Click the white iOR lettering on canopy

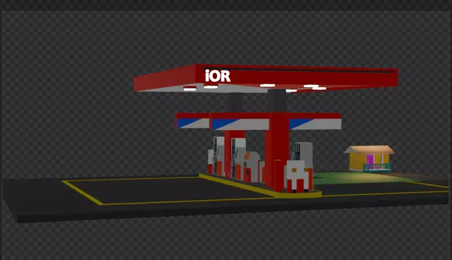pos(217,76)
